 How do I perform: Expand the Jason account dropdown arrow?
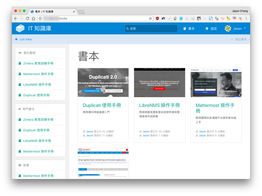[245, 28]
